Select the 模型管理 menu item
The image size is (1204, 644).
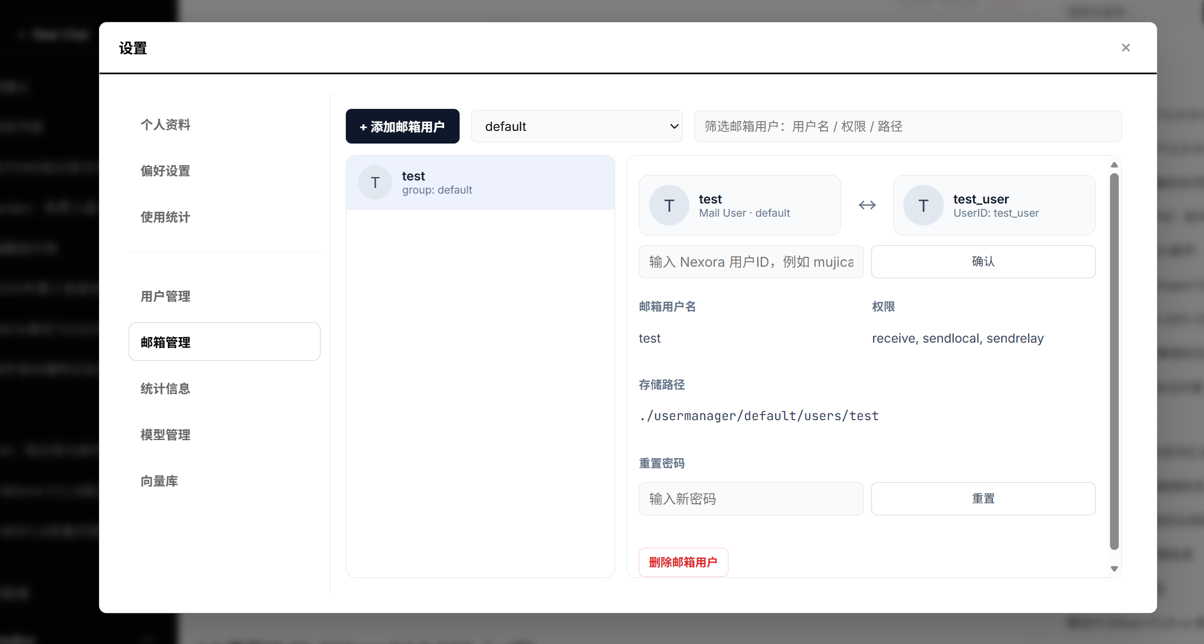pos(165,435)
